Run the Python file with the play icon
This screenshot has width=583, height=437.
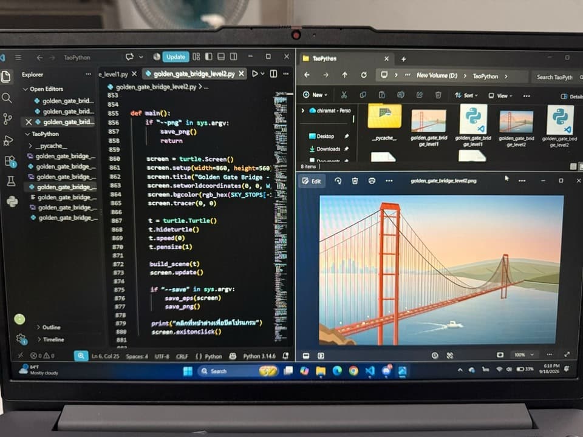pos(254,73)
